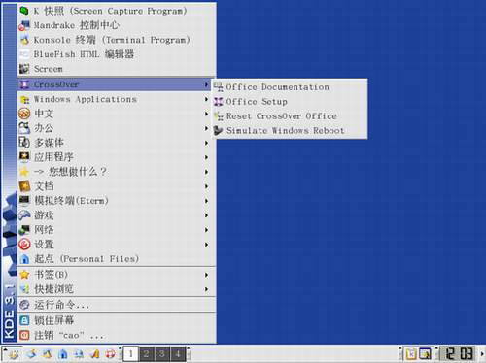486x363 pixels.
Task: Click the 设置 settings icon
Action: 24,245
